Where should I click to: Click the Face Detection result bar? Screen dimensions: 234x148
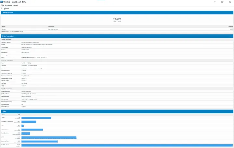pos(26,133)
